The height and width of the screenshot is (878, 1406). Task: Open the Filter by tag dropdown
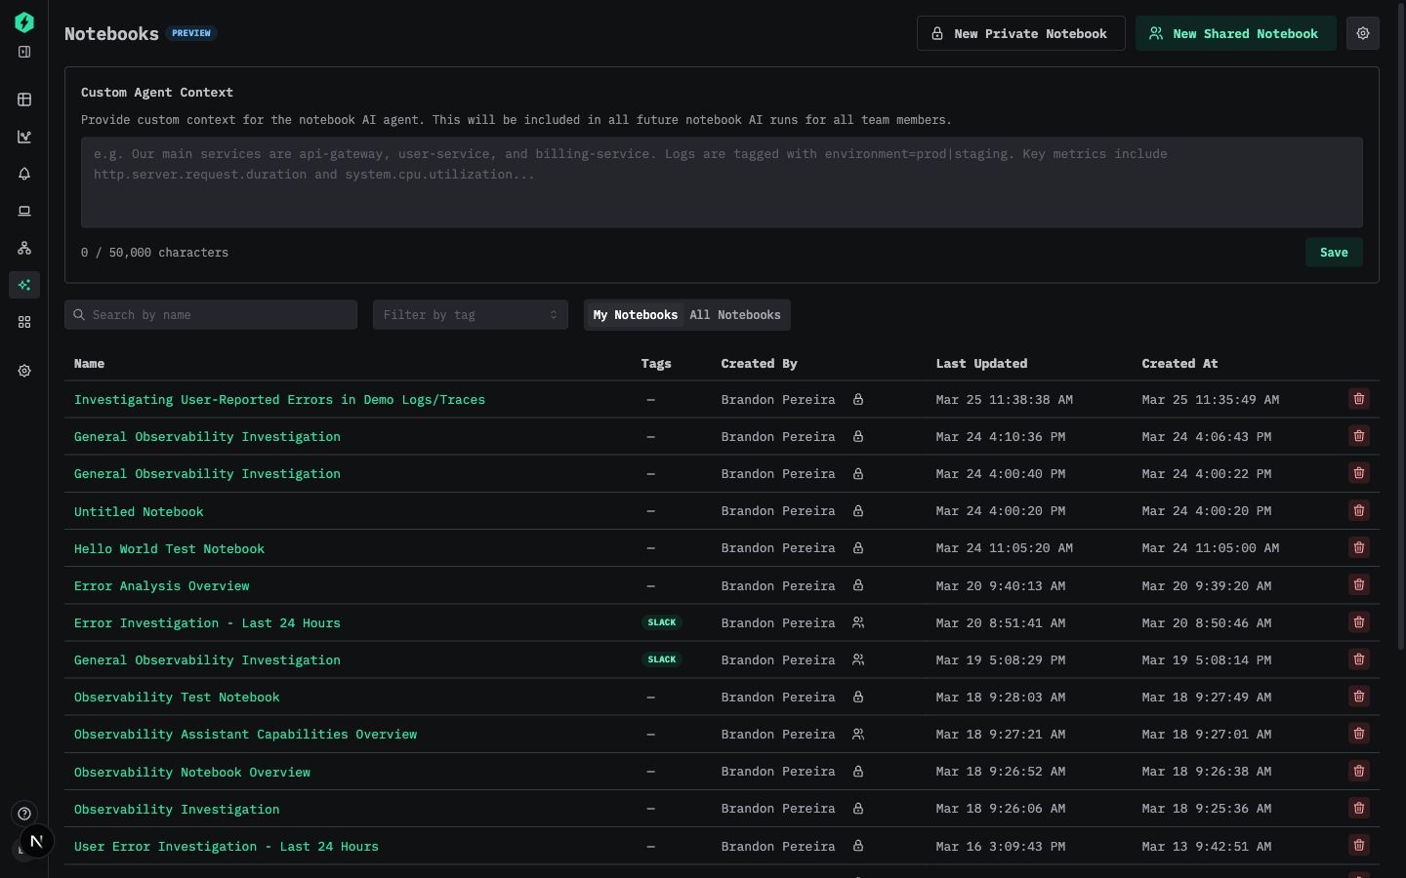click(470, 314)
